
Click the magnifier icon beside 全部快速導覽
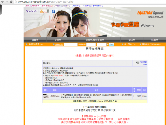(27, 44)
